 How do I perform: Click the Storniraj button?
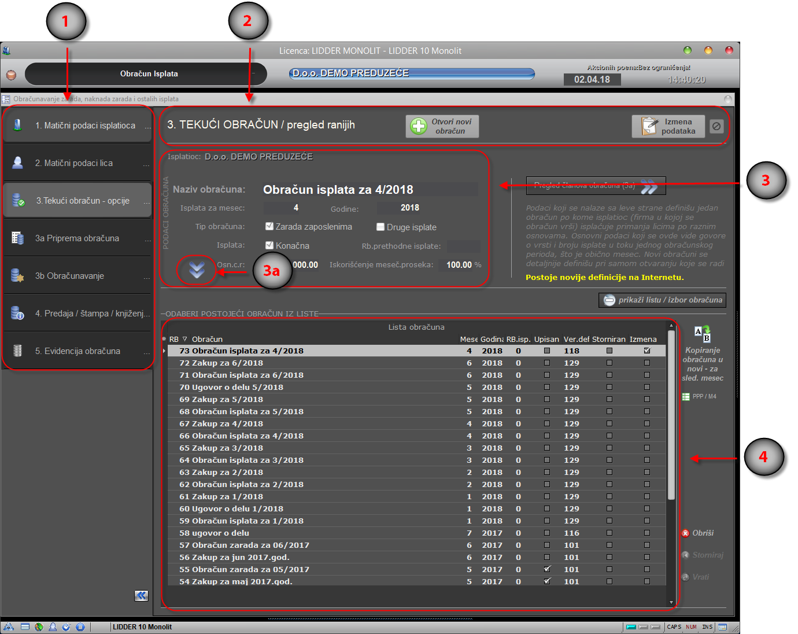703,555
